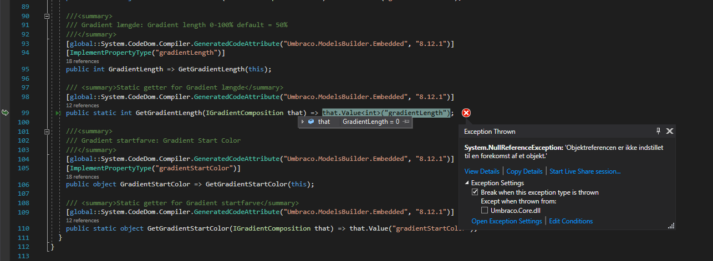Click the object cube icon beside 'that' in data tip
713x261 pixels.
tap(311, 122)
